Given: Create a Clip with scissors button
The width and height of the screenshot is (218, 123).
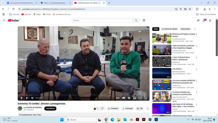Looking at the screenshot, I should click(x=140, y=108).
